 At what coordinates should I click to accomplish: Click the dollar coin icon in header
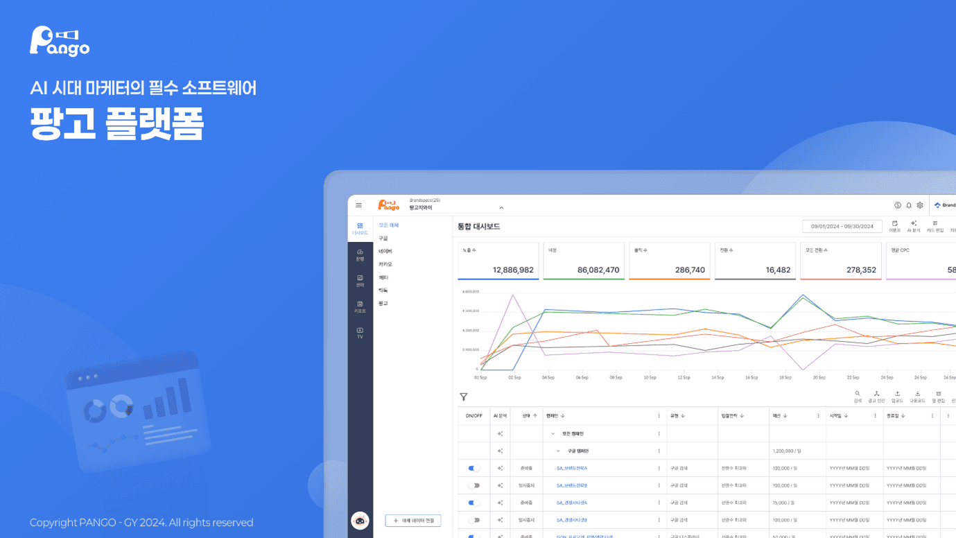pyautogui.click(x=898, y=205)
